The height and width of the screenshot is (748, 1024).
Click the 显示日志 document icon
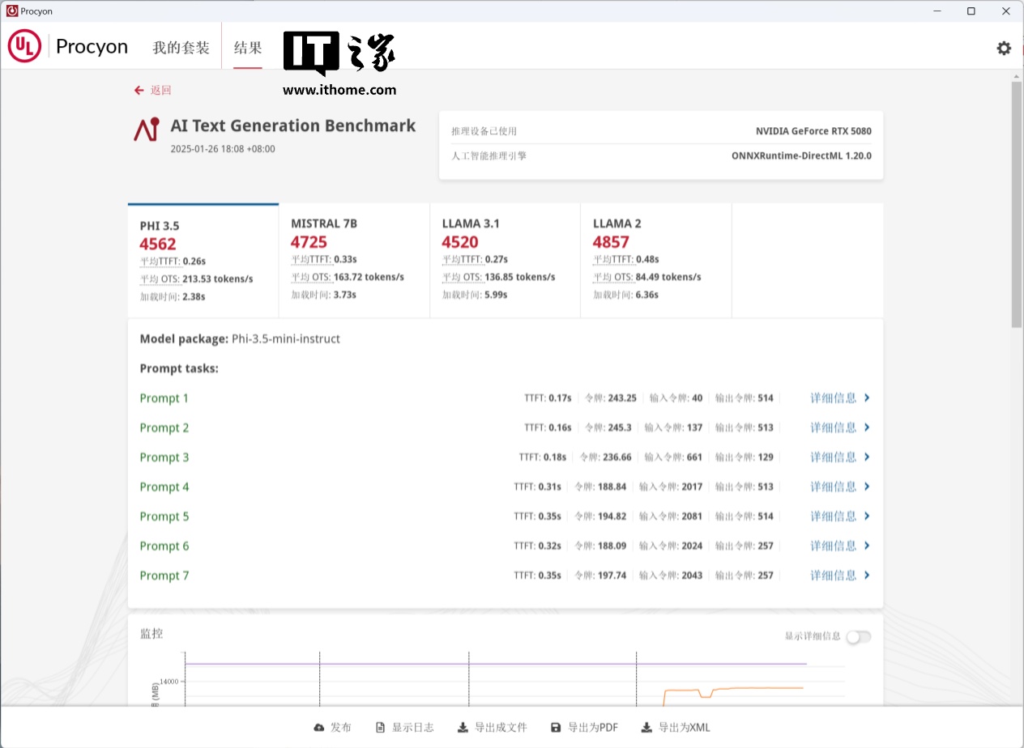pos(380,728)
